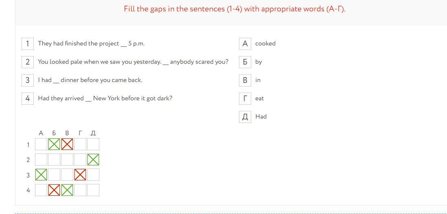The width and height of the screenshot is (447, 214).
Task: Select the number 4 sentence label box
Action: point(28,98)
